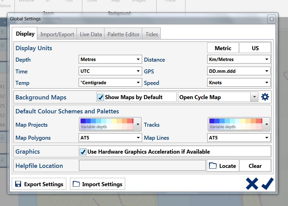Uncheck Show Maps by Default
Screen dimensions: 288x206
[101, 97]
